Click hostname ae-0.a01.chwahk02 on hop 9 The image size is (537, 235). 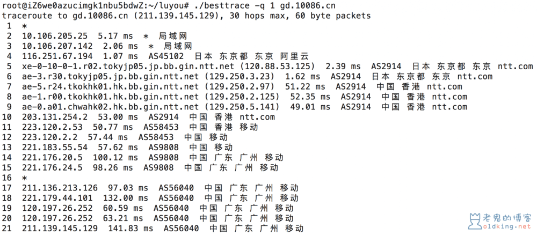[x=65, y=107]
